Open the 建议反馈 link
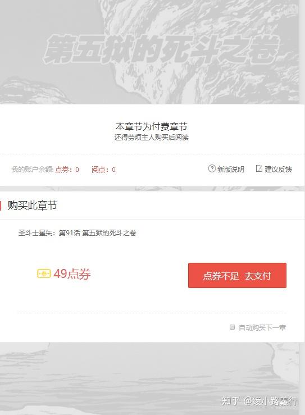This screenshot has height=415, width=305. [x=278, y=169]
